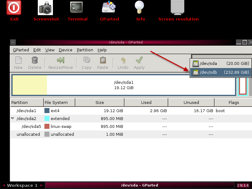Click the /dev/sda - GParted taskbar entry
252x189 pixels.
[x=139, y=185]
